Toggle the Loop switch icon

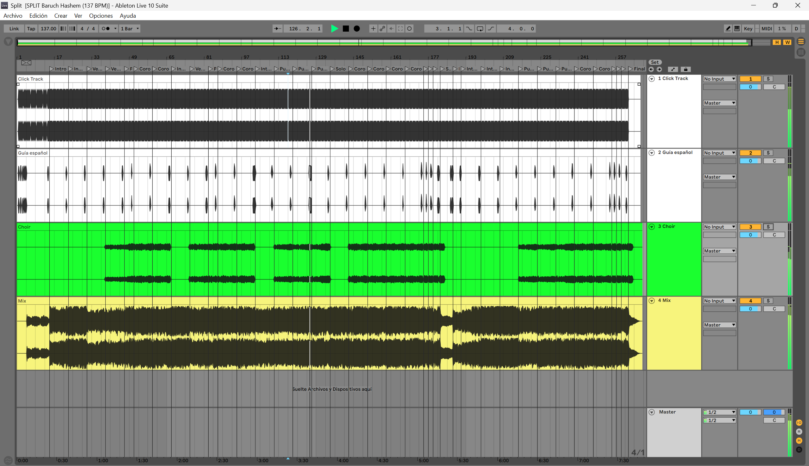pos(480,28)
